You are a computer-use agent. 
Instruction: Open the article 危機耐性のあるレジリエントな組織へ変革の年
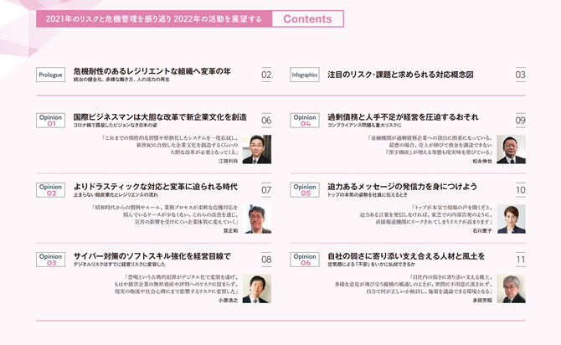coord(152,71)
